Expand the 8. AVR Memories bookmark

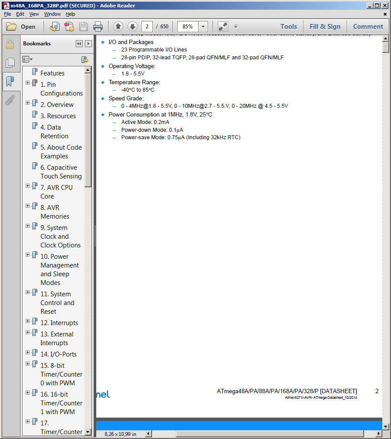pyautogui.click(x=28, y=206)
